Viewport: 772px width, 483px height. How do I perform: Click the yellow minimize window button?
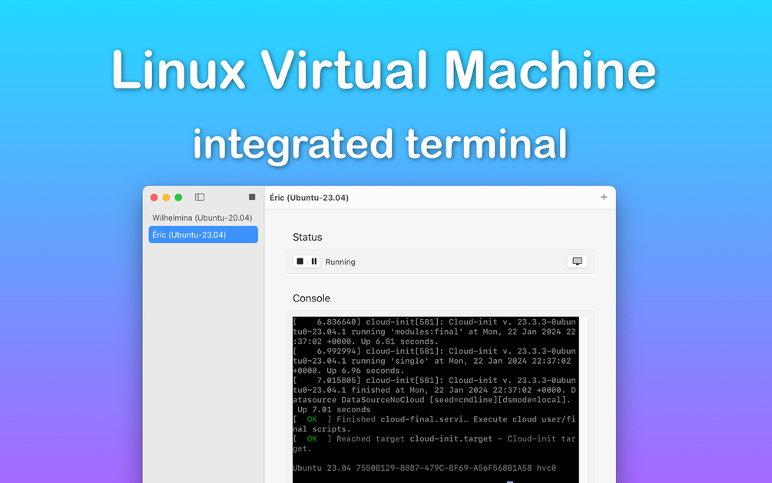[x=167, y=197]
